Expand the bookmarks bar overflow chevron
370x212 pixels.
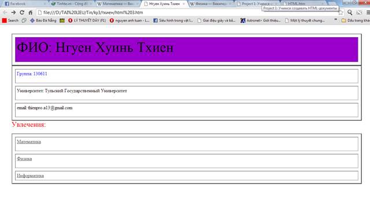click(335, 20)
